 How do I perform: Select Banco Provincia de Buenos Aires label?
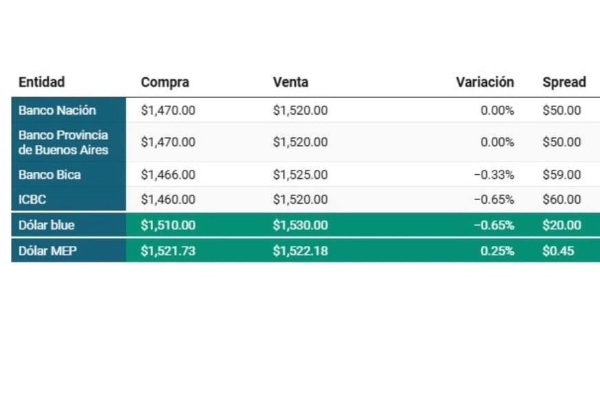[x=63, y=142]
